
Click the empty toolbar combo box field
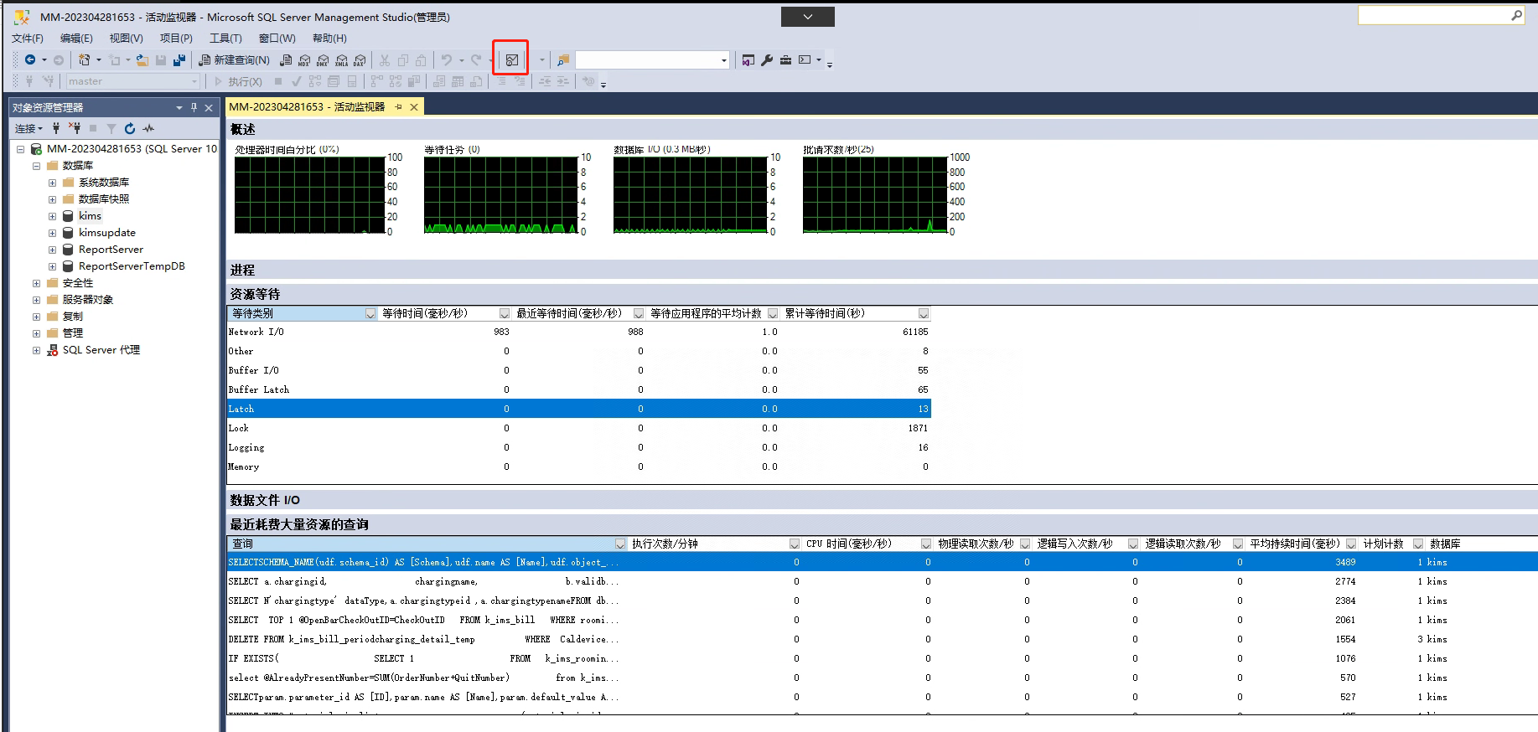tap(652, 59)
